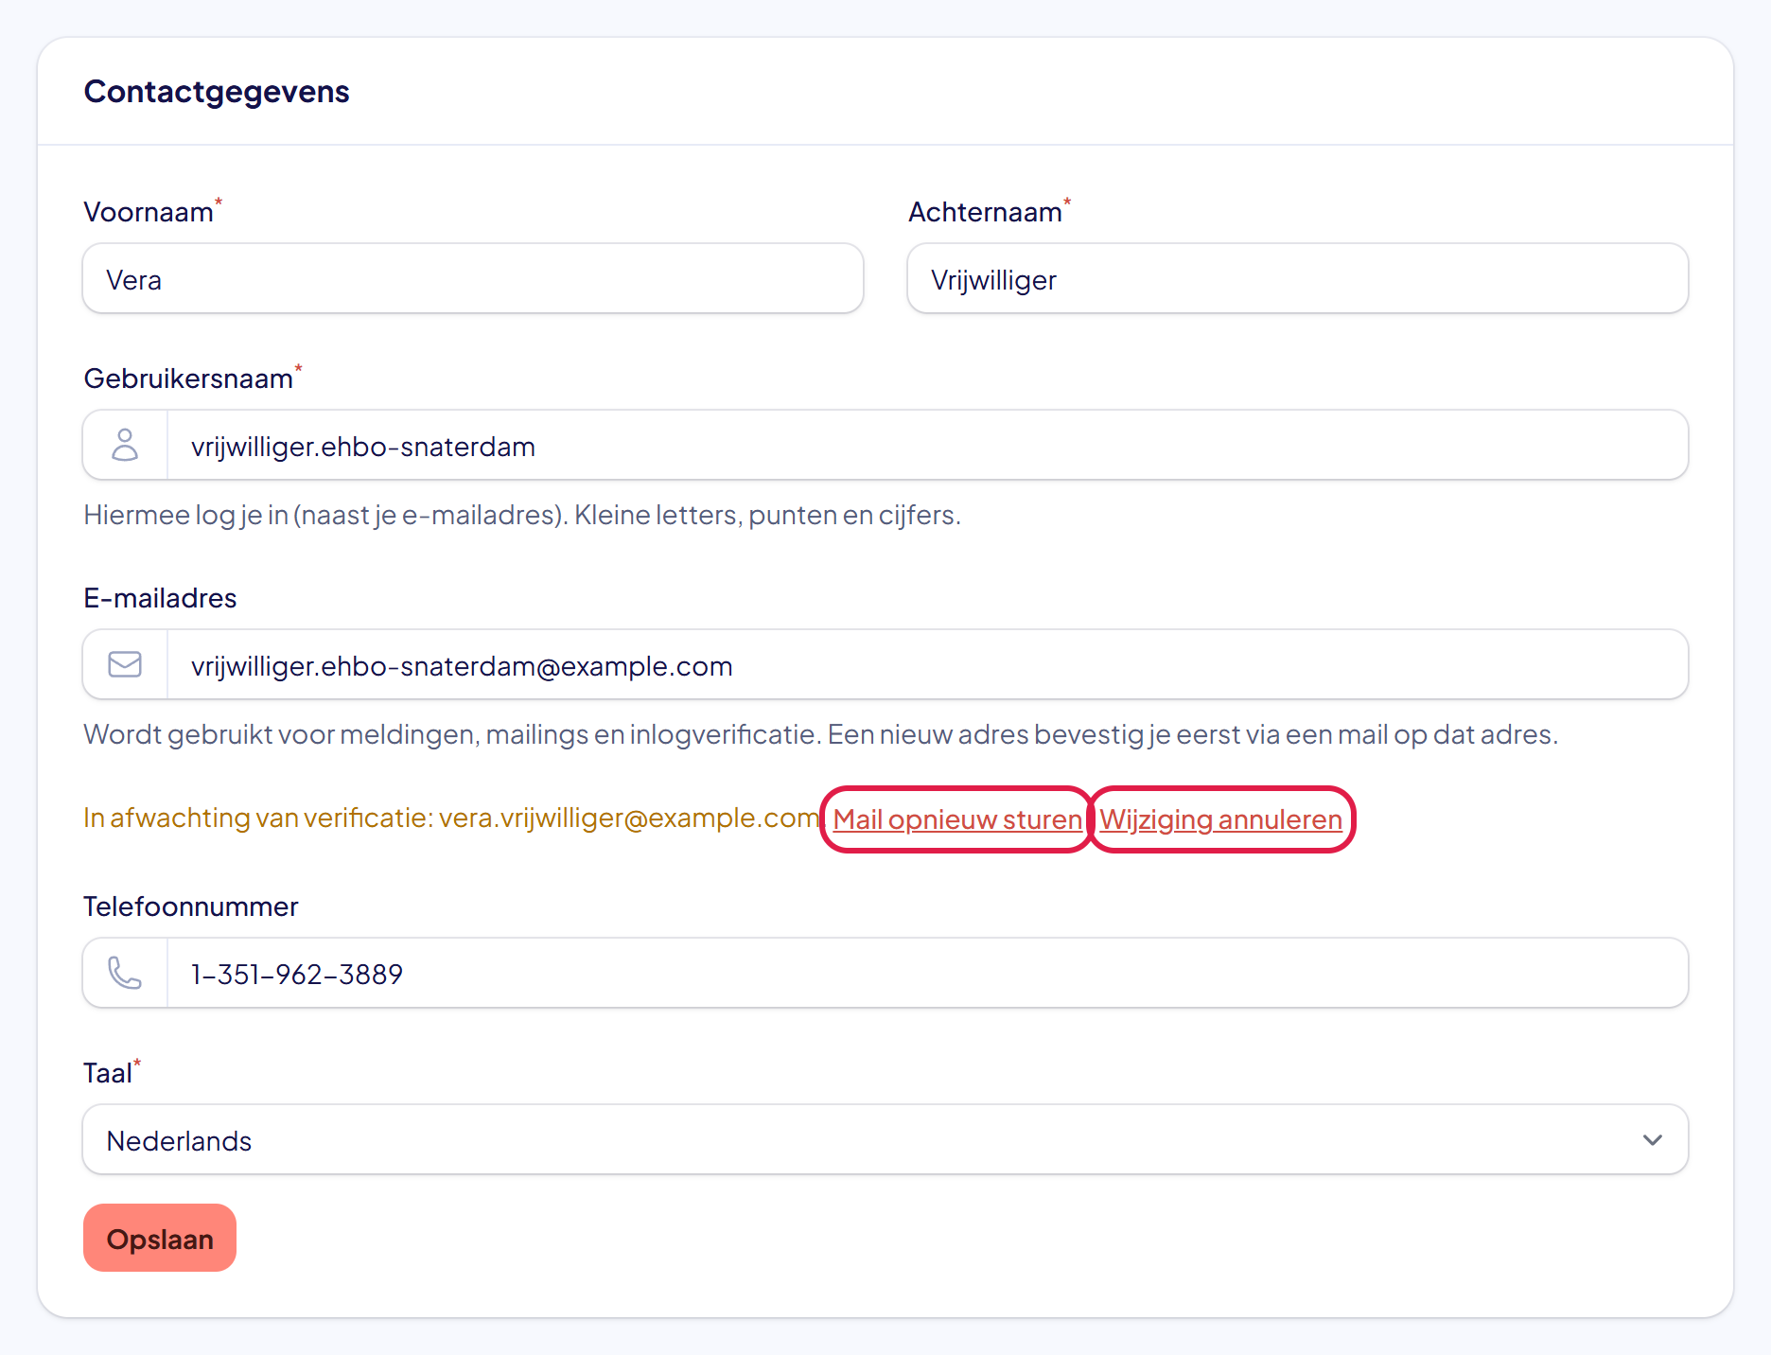
Task: Select the Nederlands language combo box
Action: 885,1139
